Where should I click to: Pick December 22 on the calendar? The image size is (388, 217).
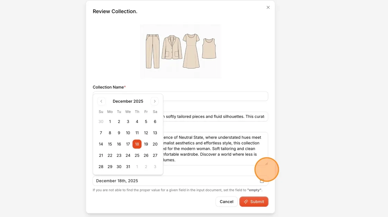[x=110, y=156]
